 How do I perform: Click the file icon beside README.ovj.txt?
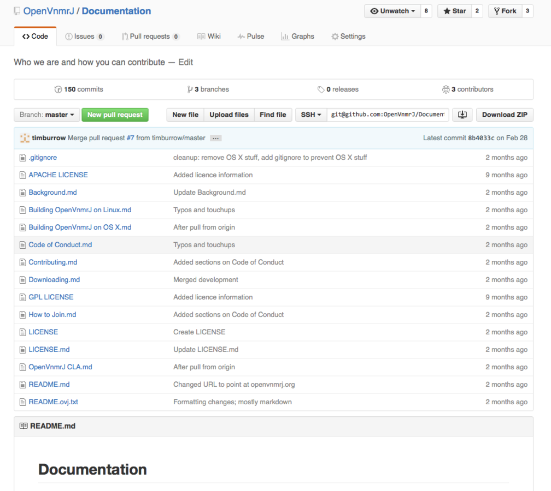[23, 402]
